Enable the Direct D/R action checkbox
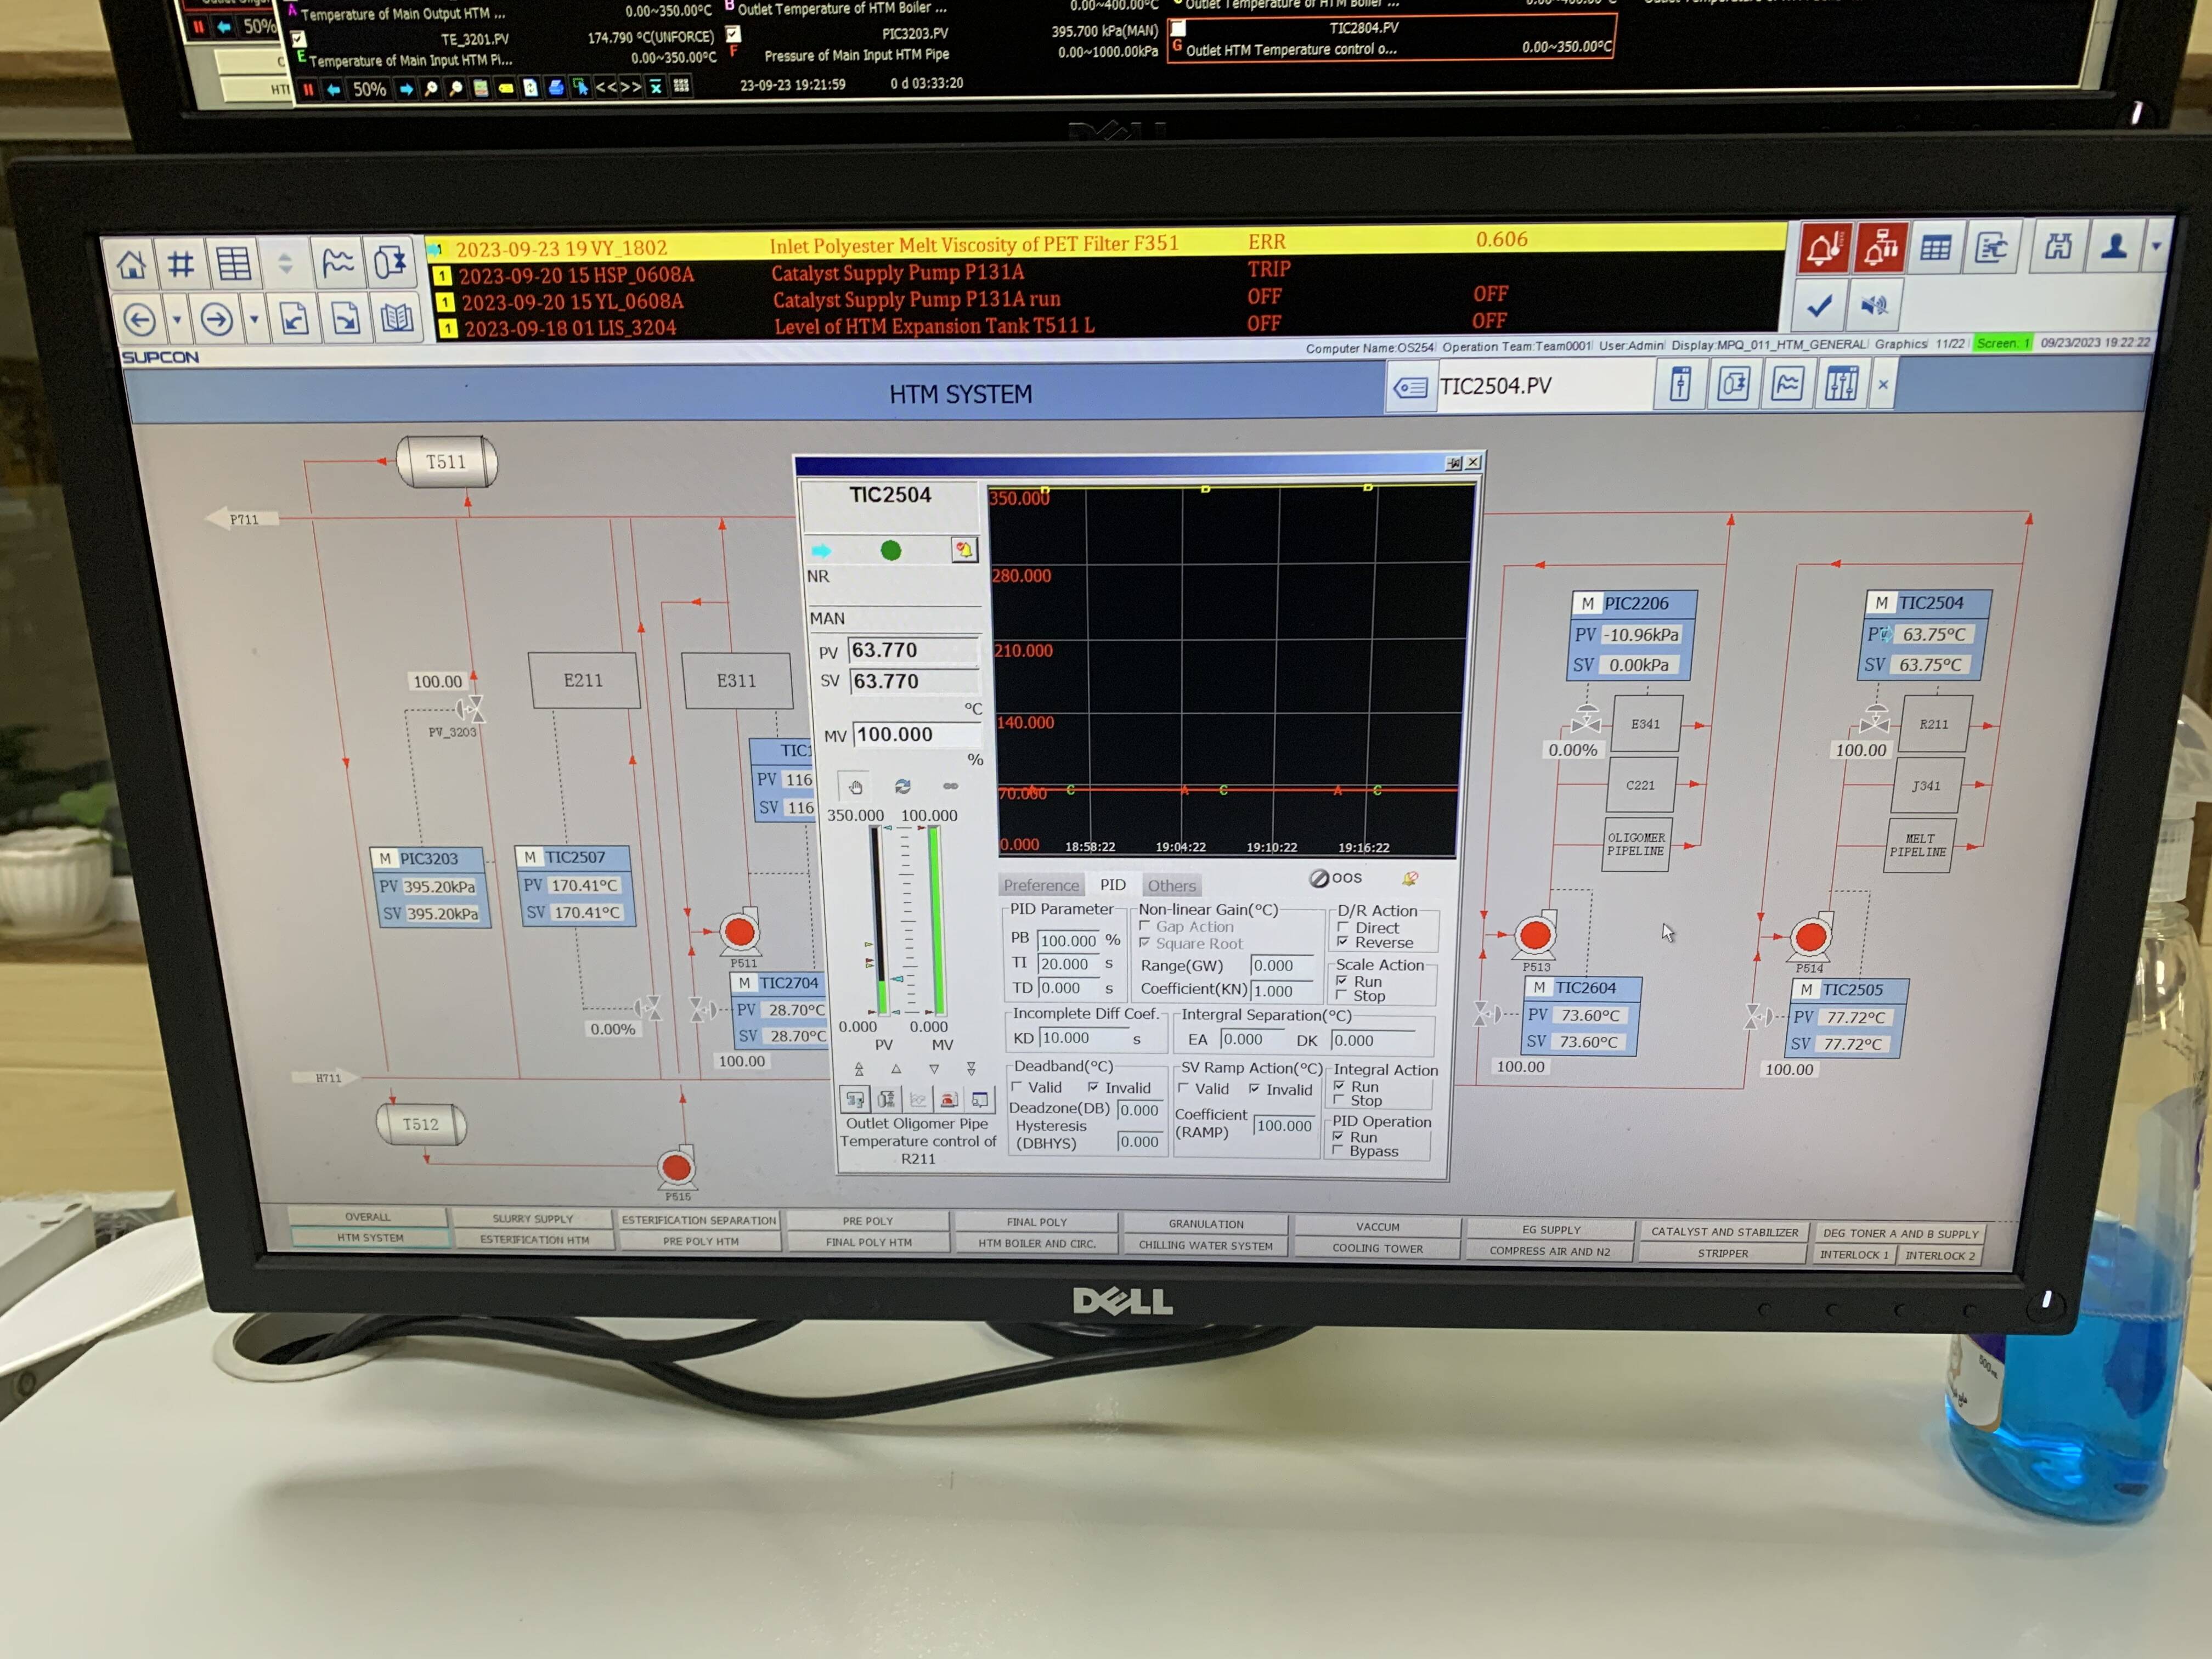This screenshot has height=1659, width=2212. pos(1343,928)
